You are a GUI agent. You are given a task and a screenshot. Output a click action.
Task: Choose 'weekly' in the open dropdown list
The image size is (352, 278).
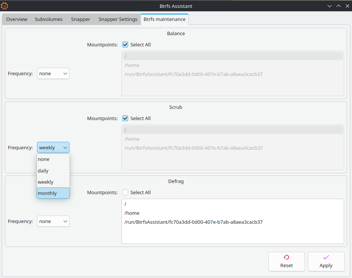pos(53,182)
